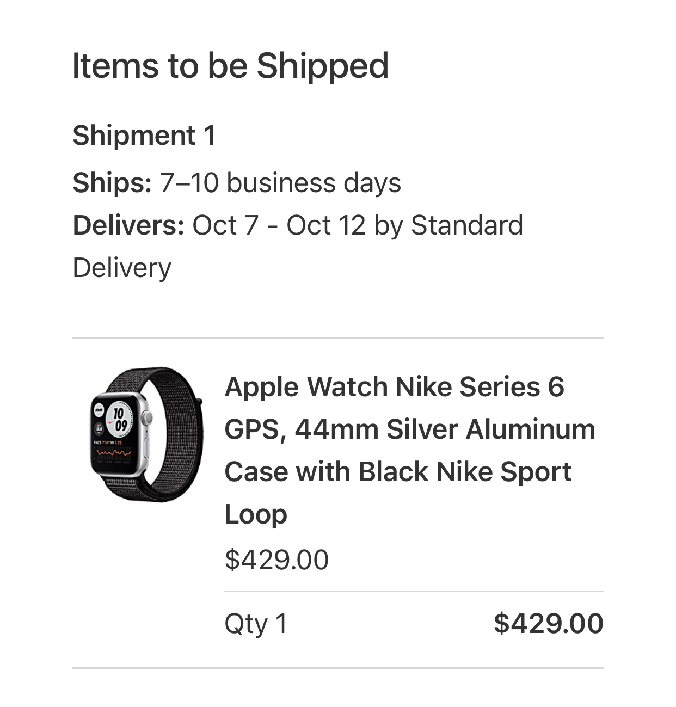The width and height of the screenshot is (676, 707).
Task: Click the word "Delivery" on its own line
Action: (x=122, y=268)
